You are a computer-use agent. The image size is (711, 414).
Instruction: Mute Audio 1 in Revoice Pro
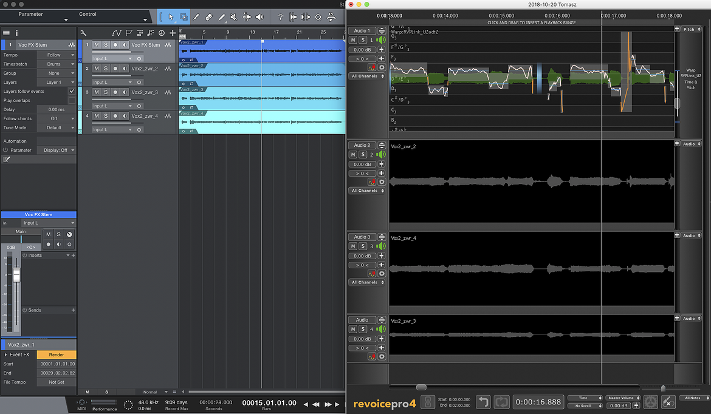(x=353, y=40)
